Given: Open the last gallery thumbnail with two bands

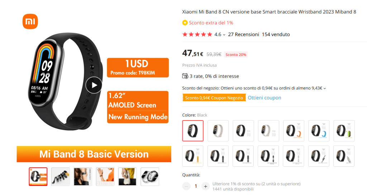Looking at the screenshot, I should click(150, 177).
